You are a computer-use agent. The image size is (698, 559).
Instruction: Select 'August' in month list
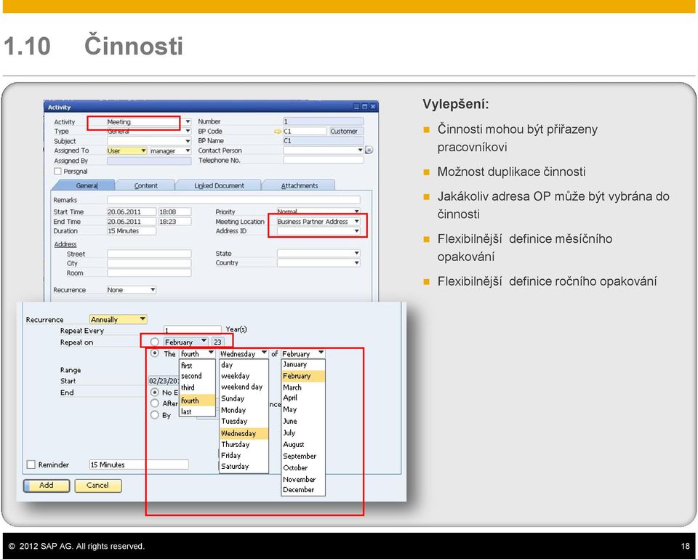(x=303, y=444)
